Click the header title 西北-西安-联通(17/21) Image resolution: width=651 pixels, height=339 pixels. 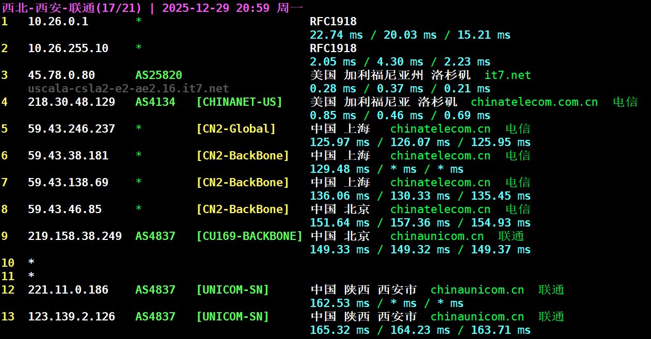click(x=73, y=8)
